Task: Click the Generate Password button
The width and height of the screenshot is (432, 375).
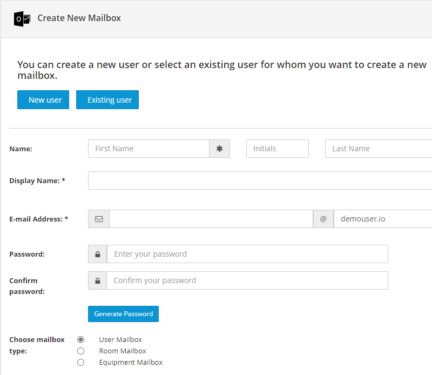Action: [x=124, y=314]
